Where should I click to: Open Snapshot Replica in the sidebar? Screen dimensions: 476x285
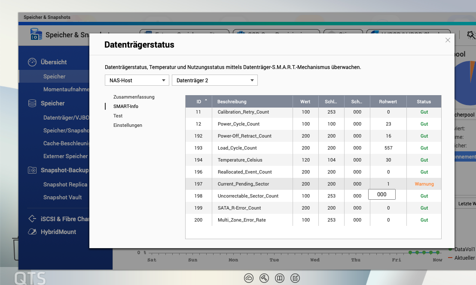pyautogui.click(x=65, y=184)
